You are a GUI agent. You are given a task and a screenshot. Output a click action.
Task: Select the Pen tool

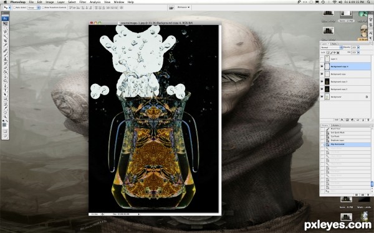pyautogui.click(x=5, y=86)
